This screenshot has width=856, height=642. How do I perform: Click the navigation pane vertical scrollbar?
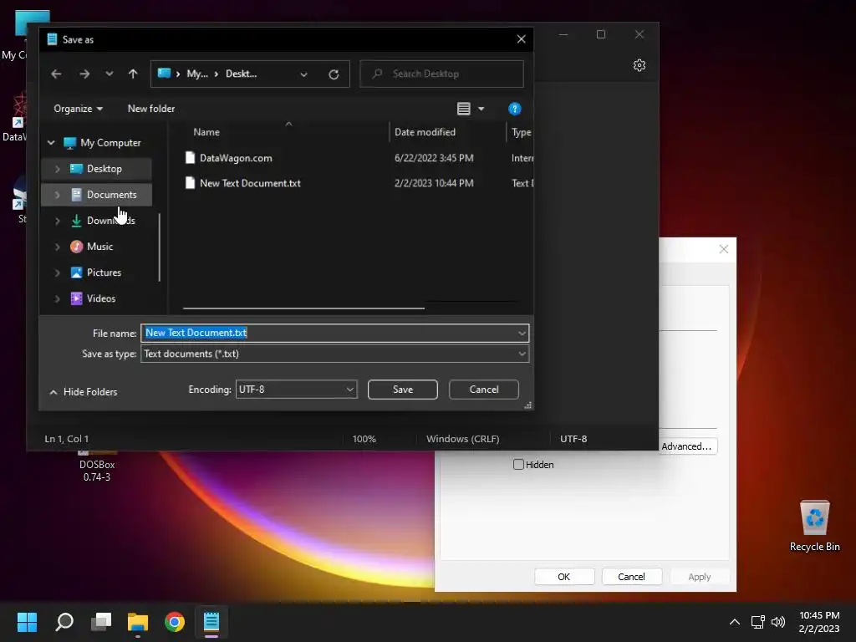click(160, 247)
